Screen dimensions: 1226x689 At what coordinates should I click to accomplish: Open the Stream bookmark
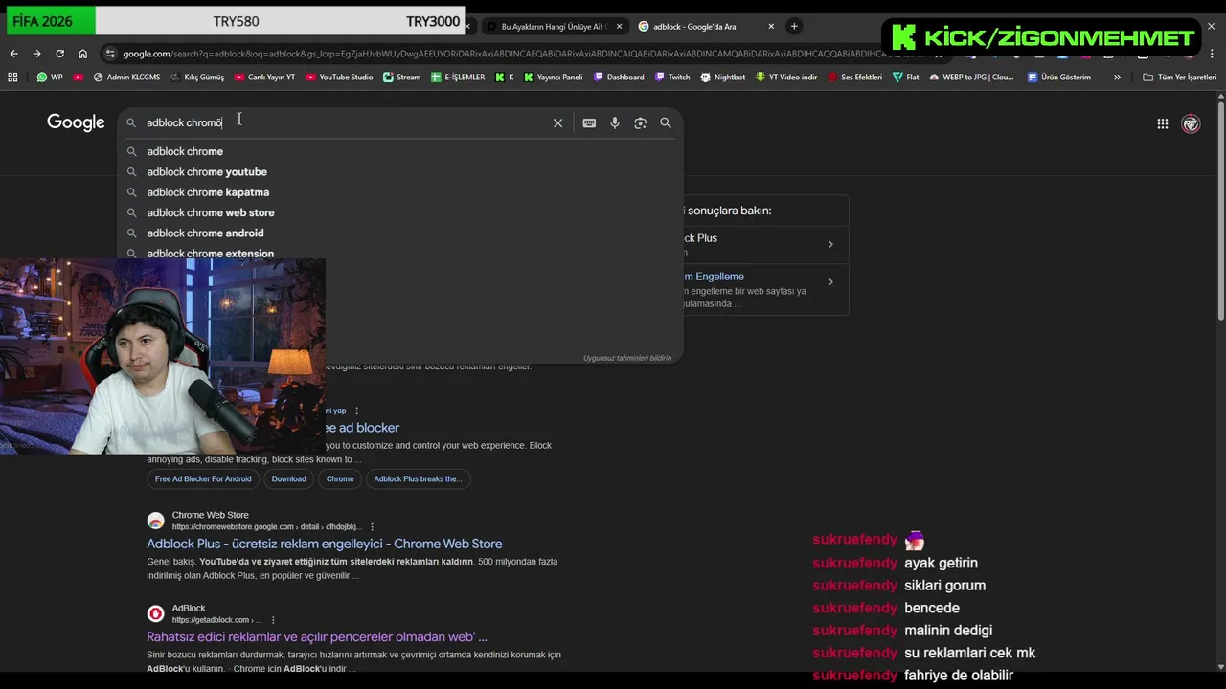click(401, 77)
